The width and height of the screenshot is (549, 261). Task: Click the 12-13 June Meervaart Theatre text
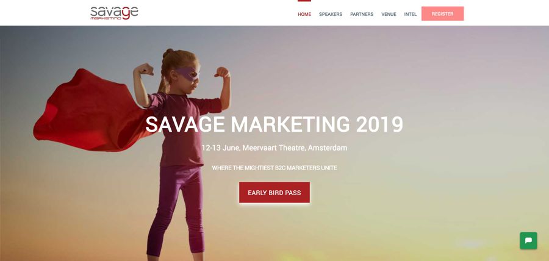pyautogui.click(x=274, y=148)
